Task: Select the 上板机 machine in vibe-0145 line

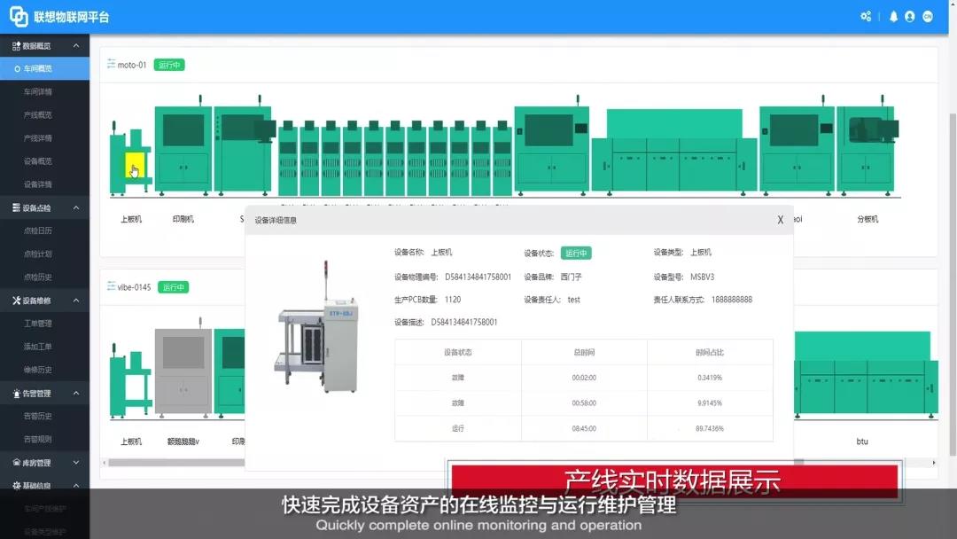Action: coord(130,381)
